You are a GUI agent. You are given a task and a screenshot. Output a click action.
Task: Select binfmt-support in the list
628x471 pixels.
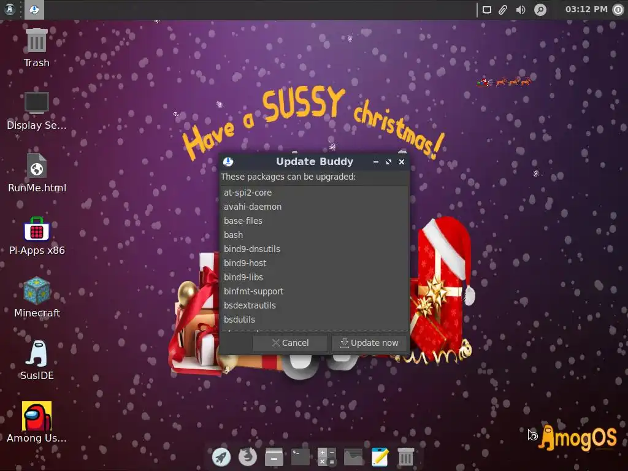[x=315, y=291]
